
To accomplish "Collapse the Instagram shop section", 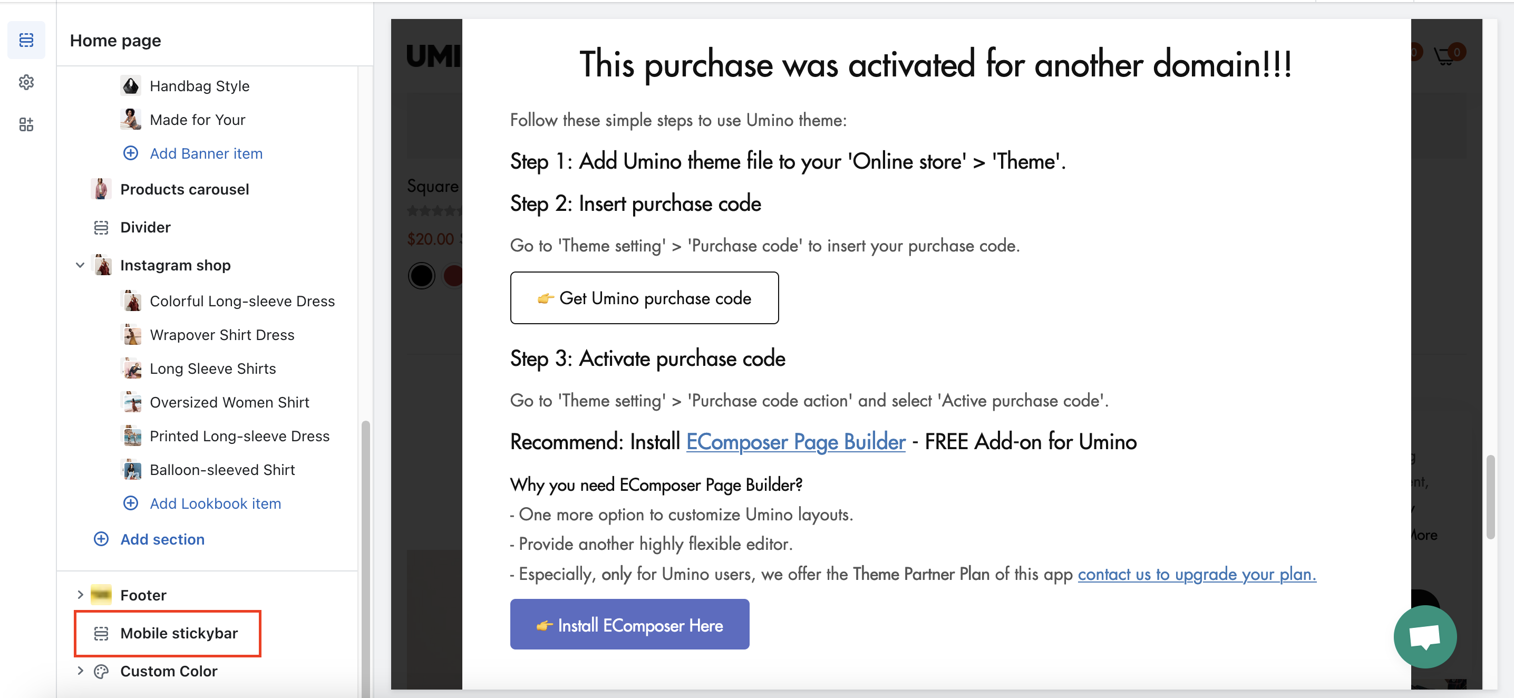I will point(81,265).
